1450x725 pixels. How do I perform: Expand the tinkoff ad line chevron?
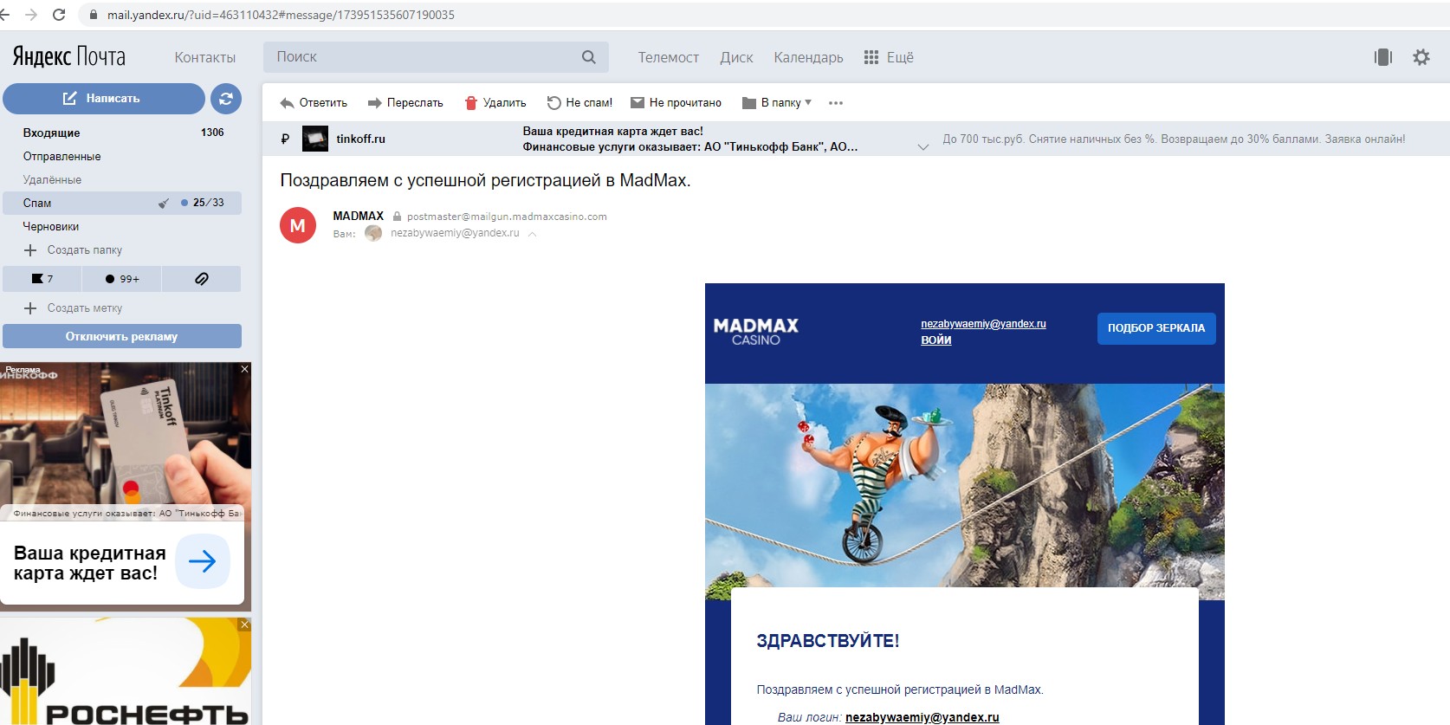[923, 146]
